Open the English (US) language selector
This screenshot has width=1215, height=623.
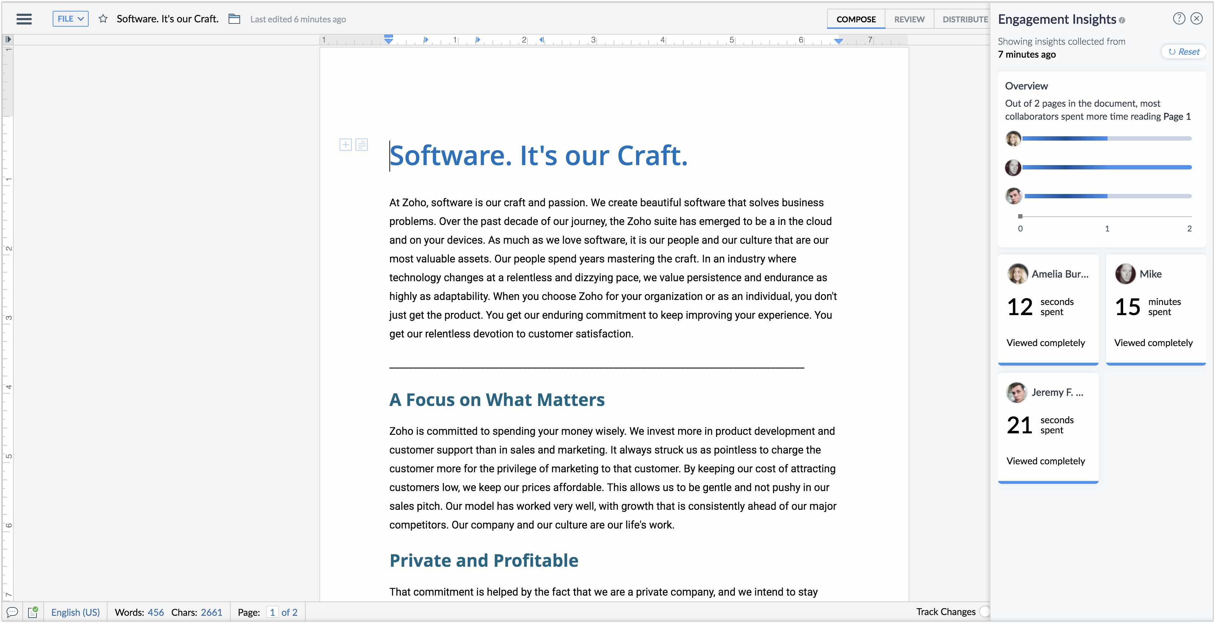coord(75,612)
